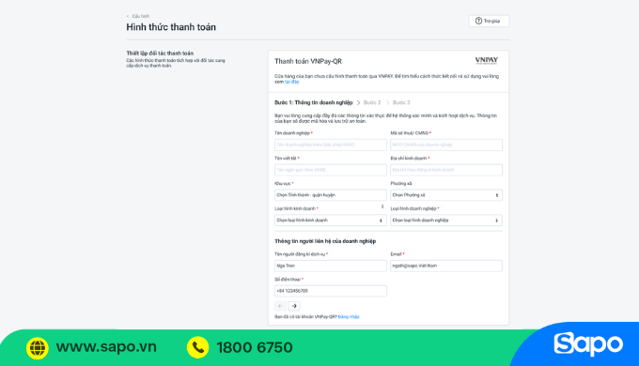
Task: Select the Bước 1 Thông tin doanh nghiệp step
Action: (313, 102)
